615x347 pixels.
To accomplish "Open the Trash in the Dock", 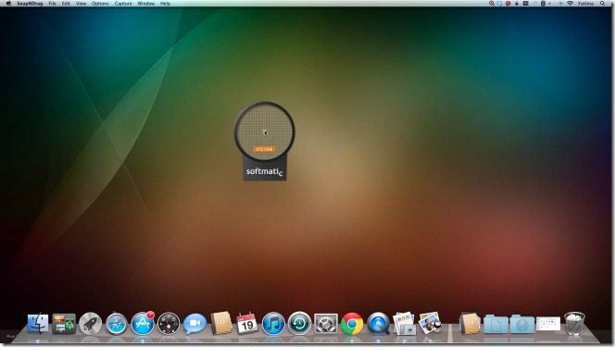I will pos(574,323).
